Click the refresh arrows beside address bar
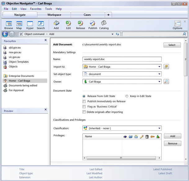The width and height of the screenshot is (189, 181). pos(117,34)
